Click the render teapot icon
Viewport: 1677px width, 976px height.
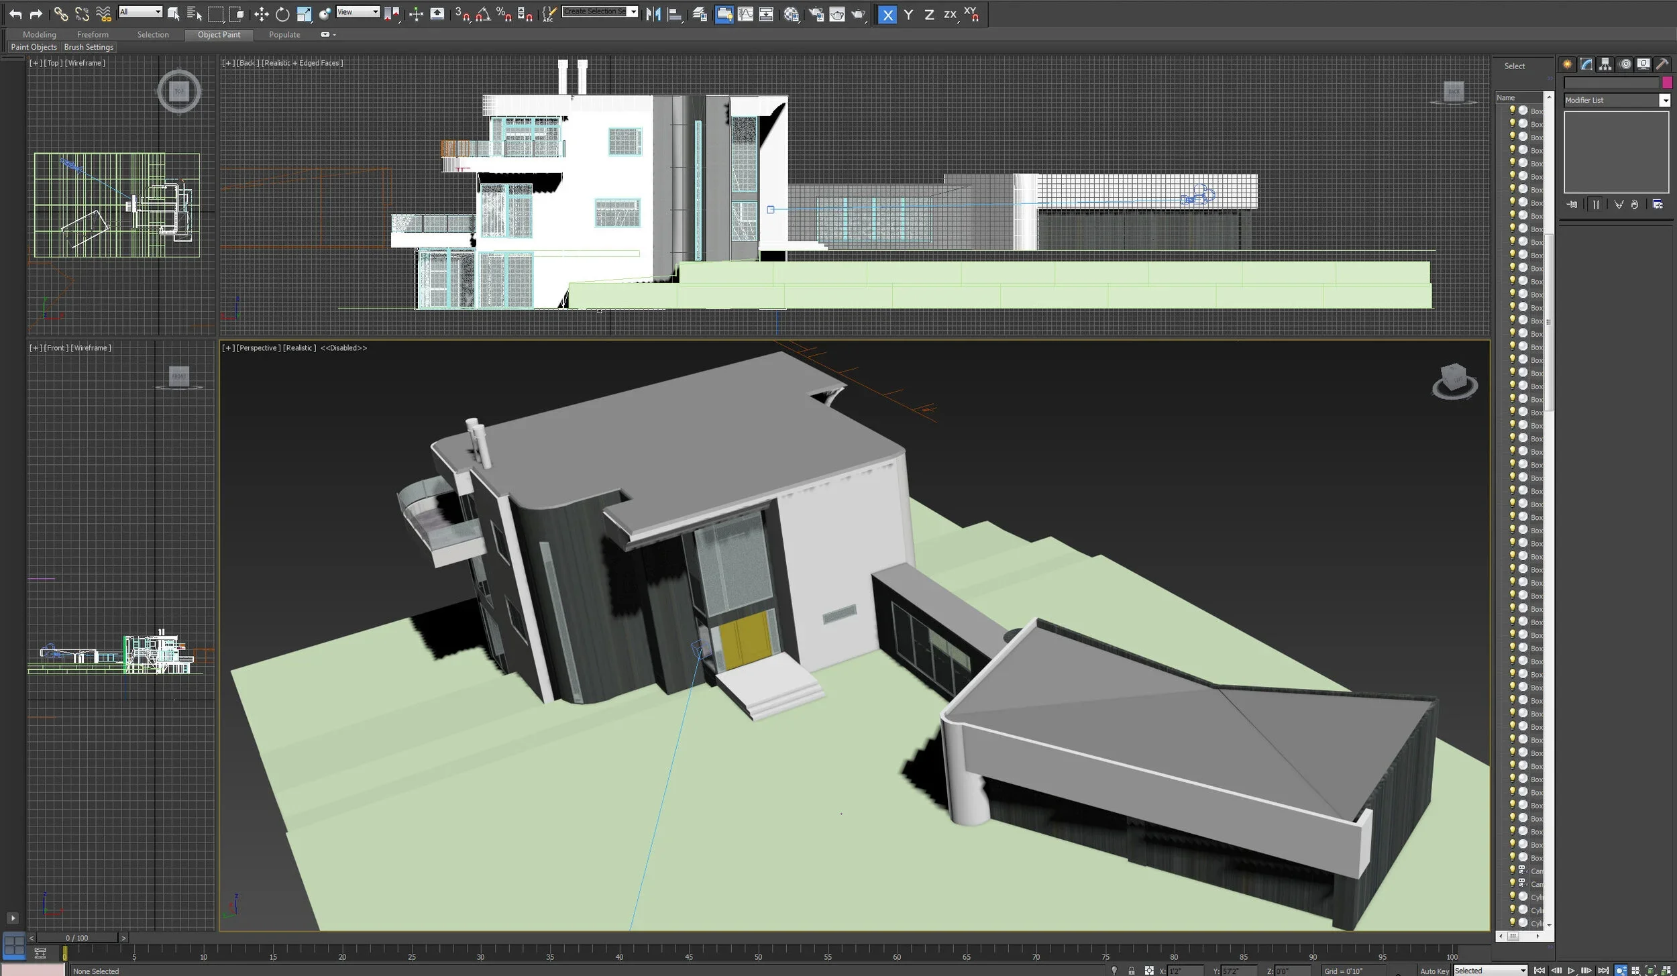click(x=858, y=14)
